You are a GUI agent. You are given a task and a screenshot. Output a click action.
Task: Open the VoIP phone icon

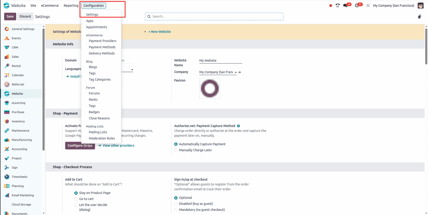coord(338,6)
